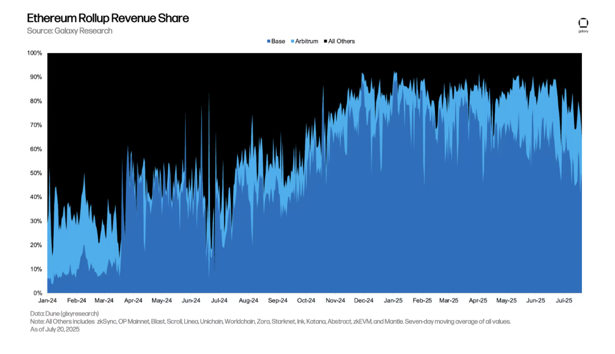Click the Data: Dune (glxyresearch) credit
The height and width of the screenshot is (354, 615).
pos(65,314)
